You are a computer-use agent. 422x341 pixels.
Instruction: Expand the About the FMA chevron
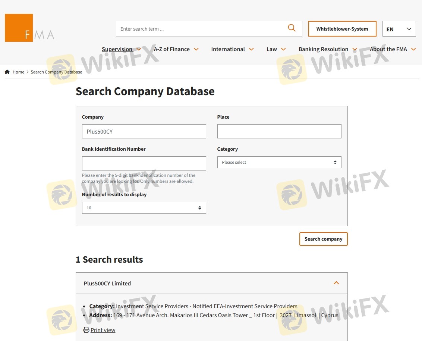point(414,49)
